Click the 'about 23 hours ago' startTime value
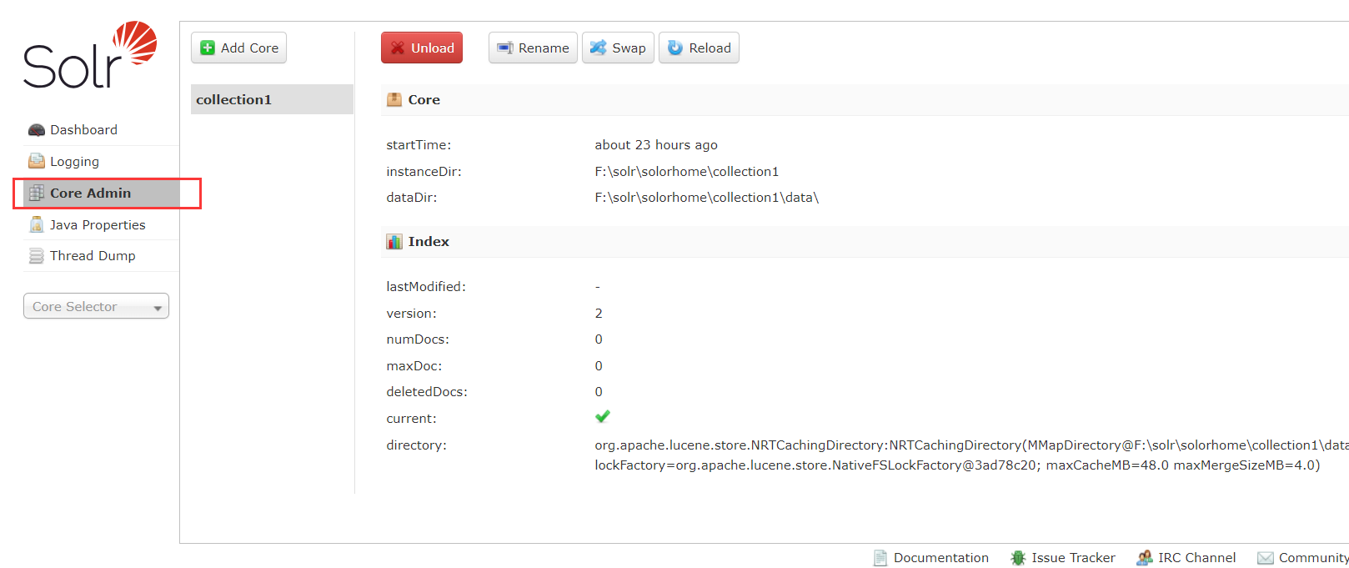 [x=656, y=145]
